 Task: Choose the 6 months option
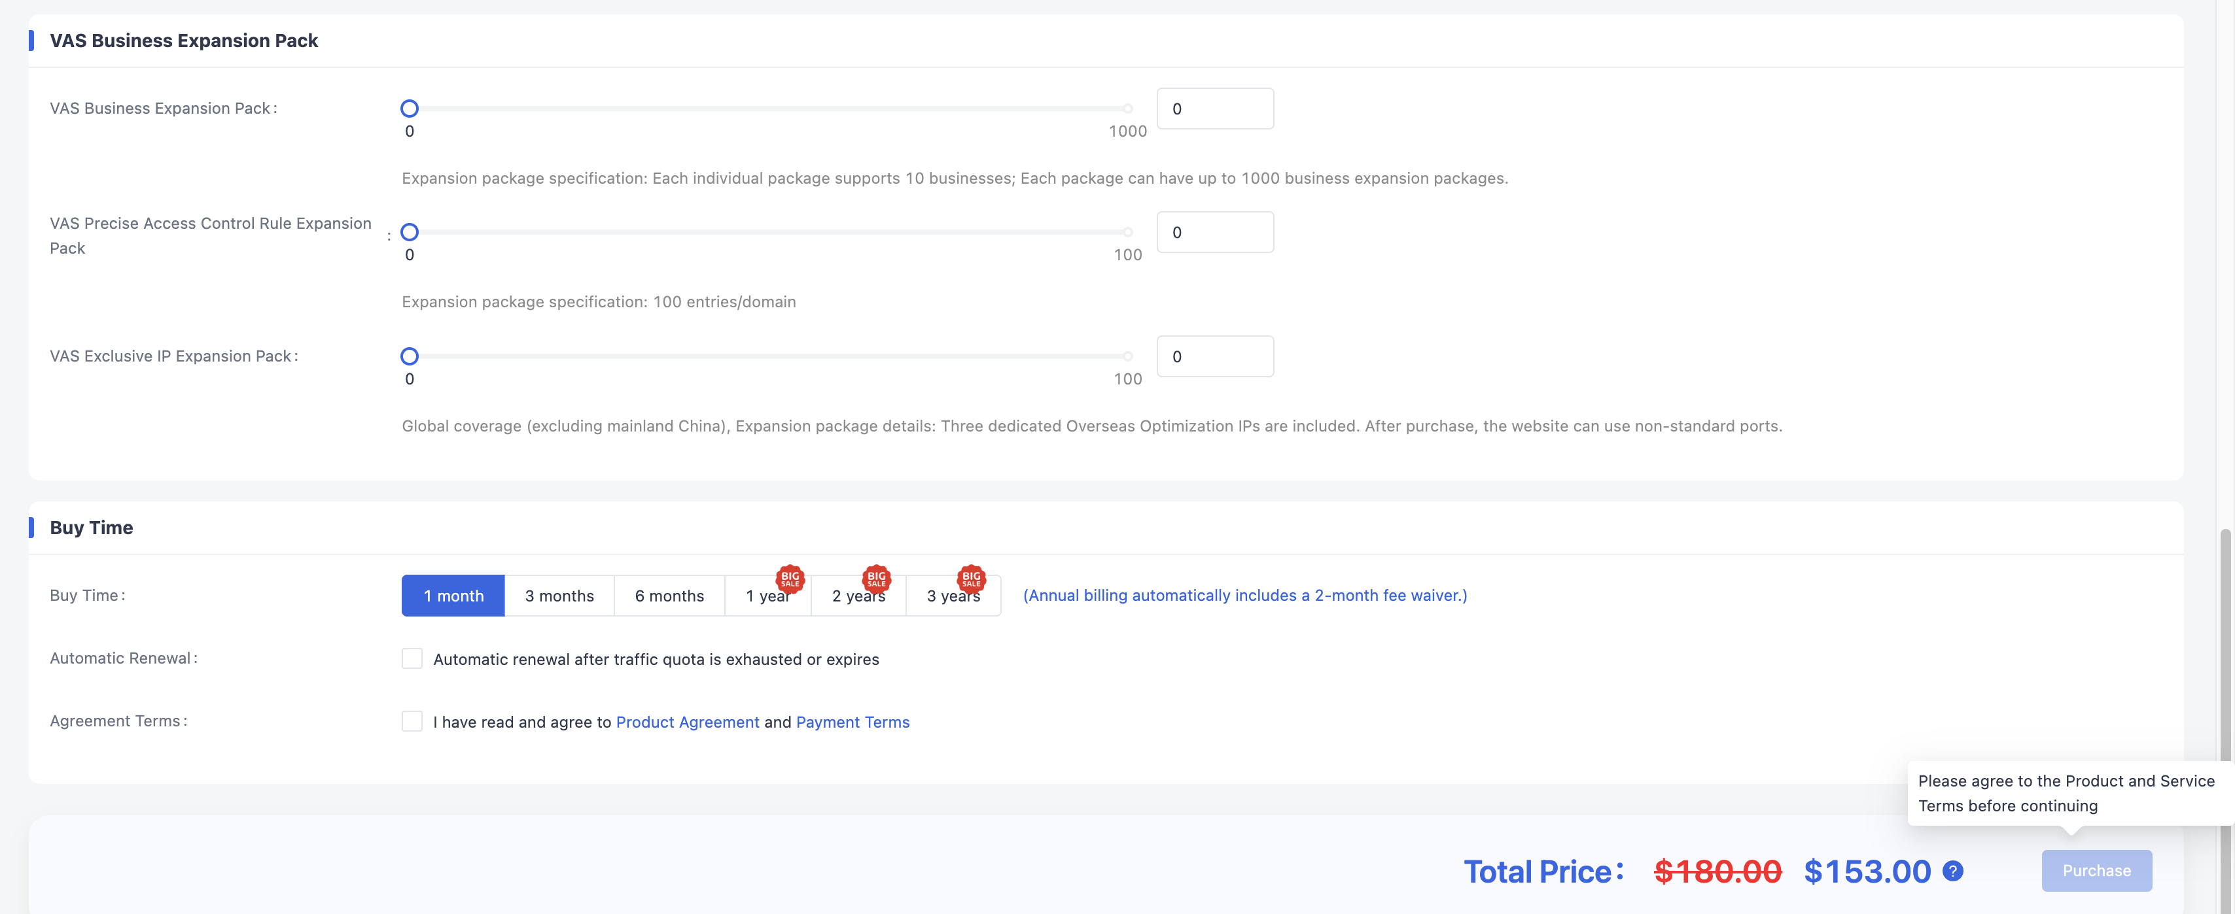click(x=670, y=596)
